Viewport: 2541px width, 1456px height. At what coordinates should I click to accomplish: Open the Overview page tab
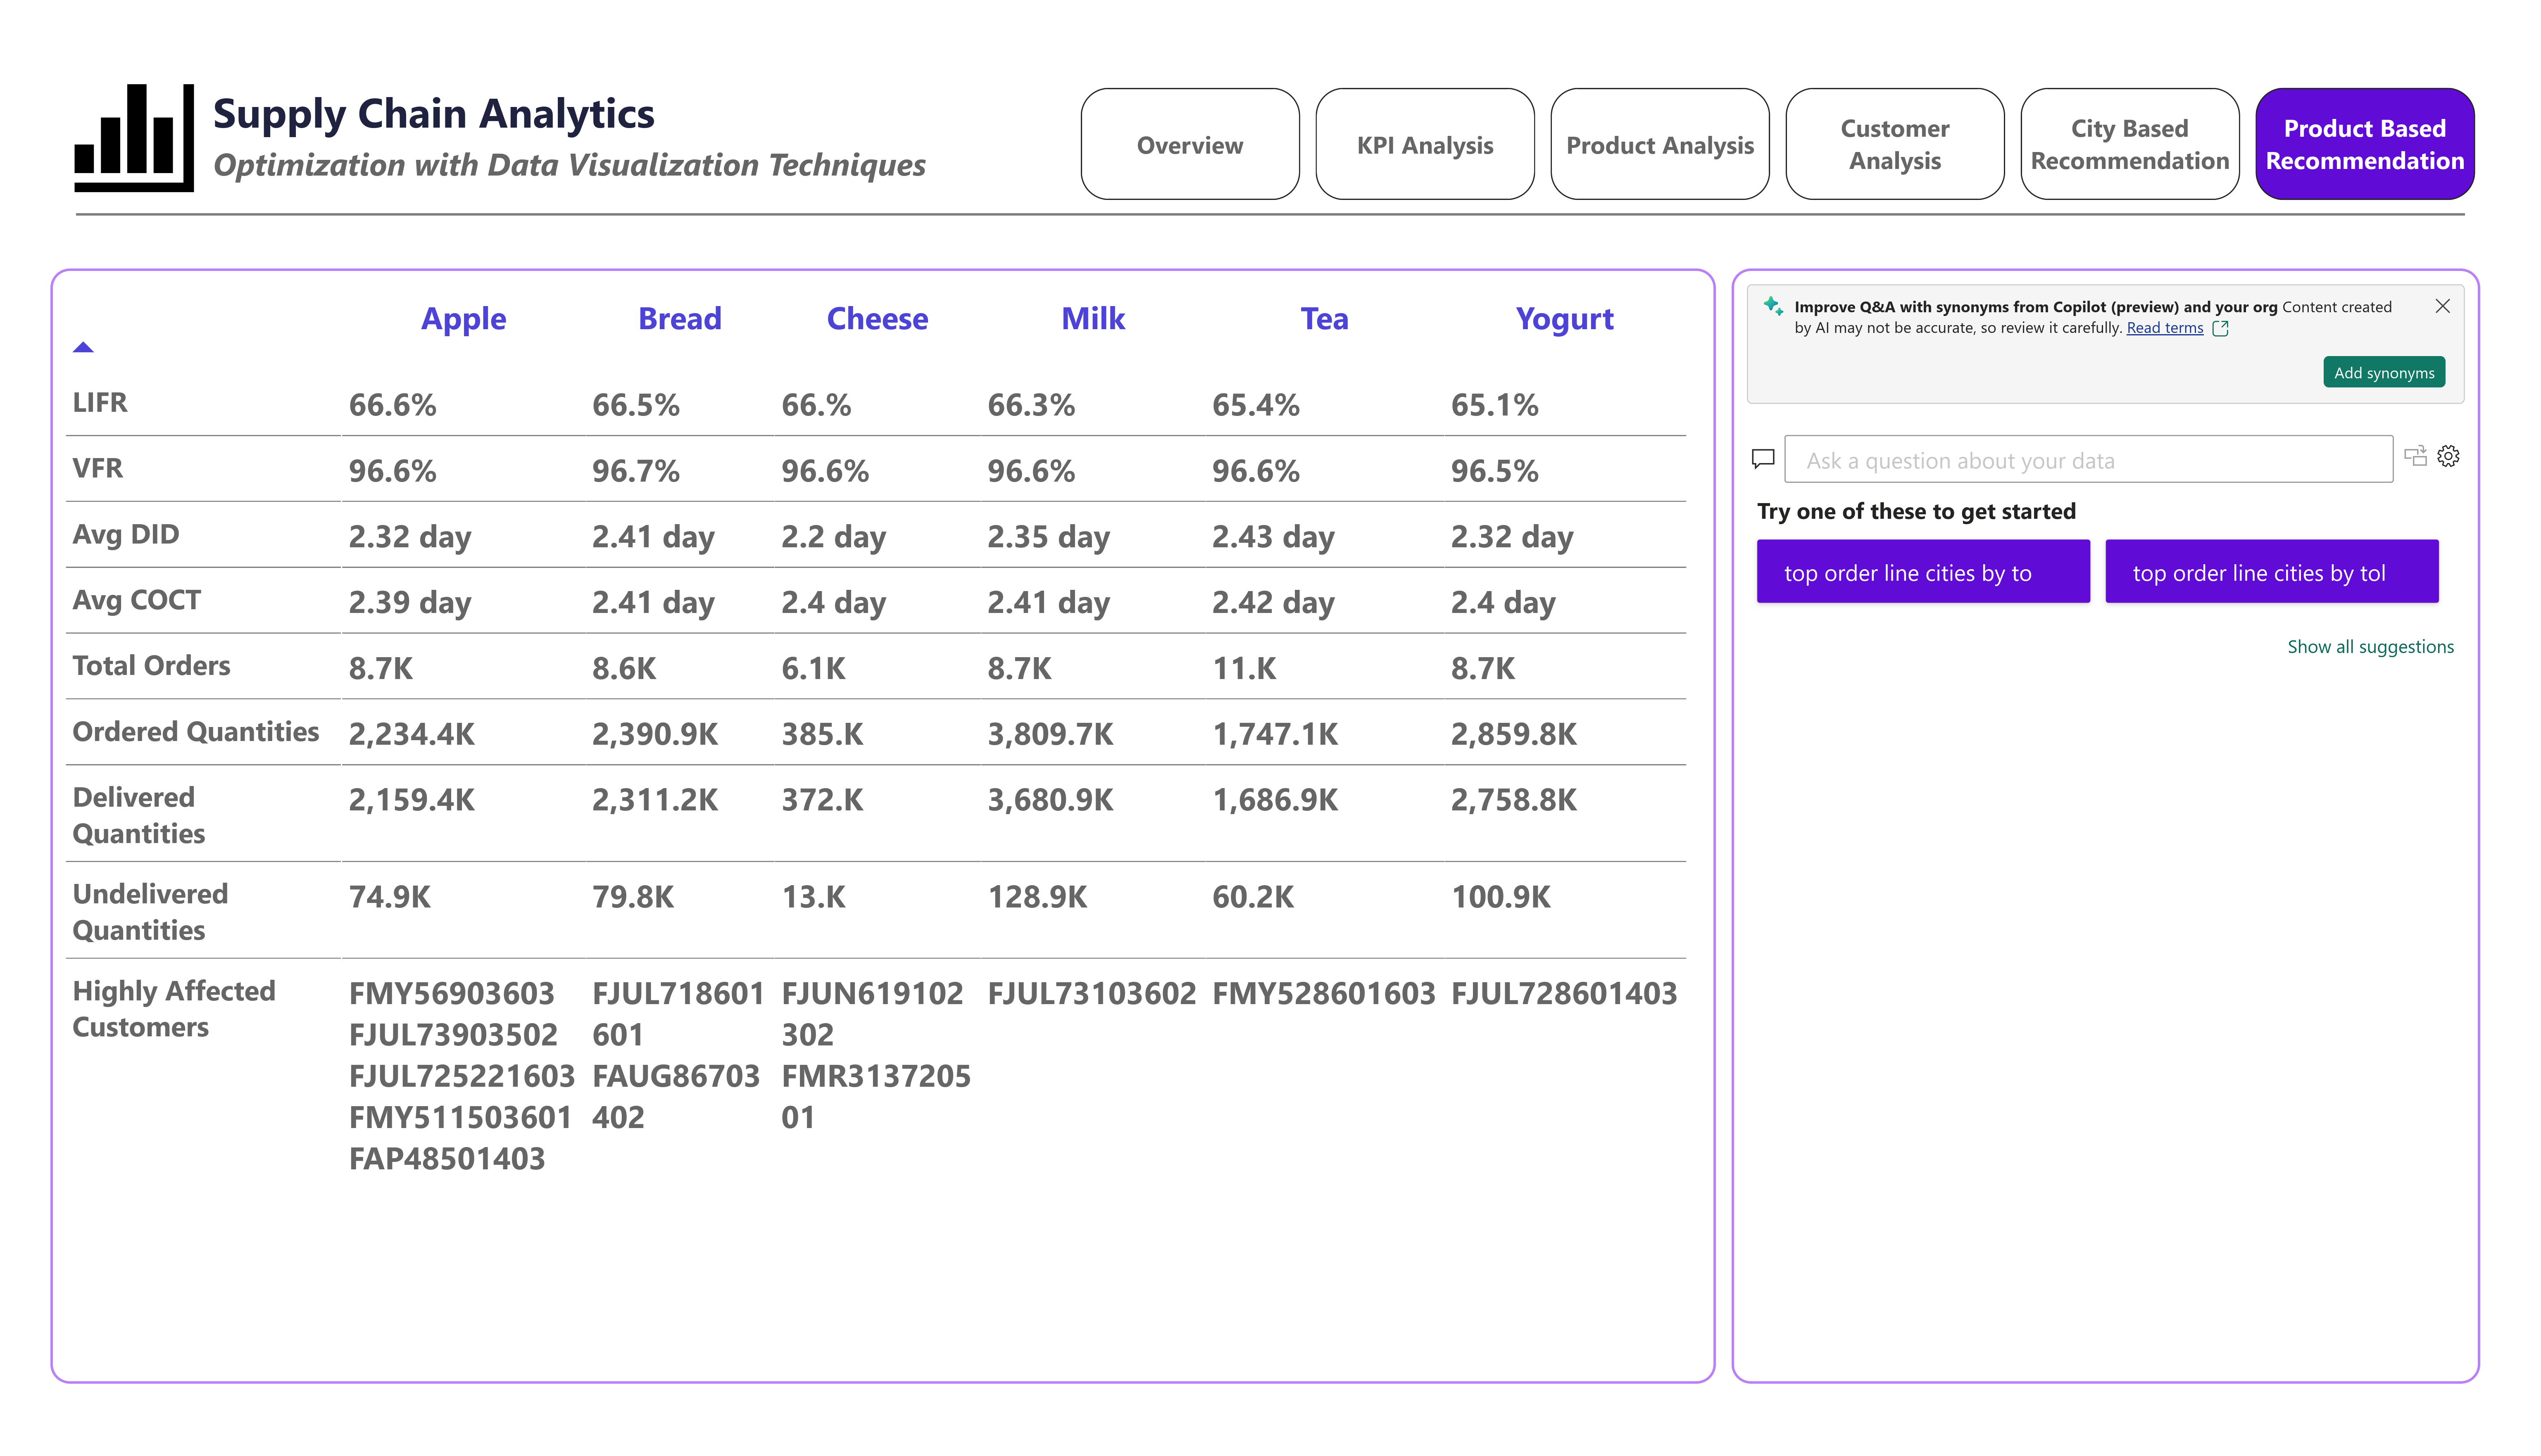click(x=1189, y=145)
